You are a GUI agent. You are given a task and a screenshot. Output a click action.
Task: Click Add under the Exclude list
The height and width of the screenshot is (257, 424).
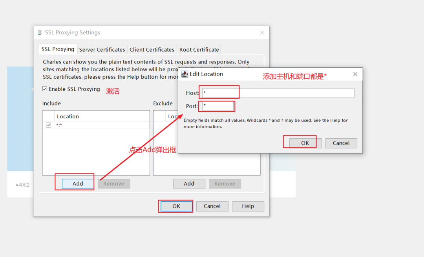(189, 184)
